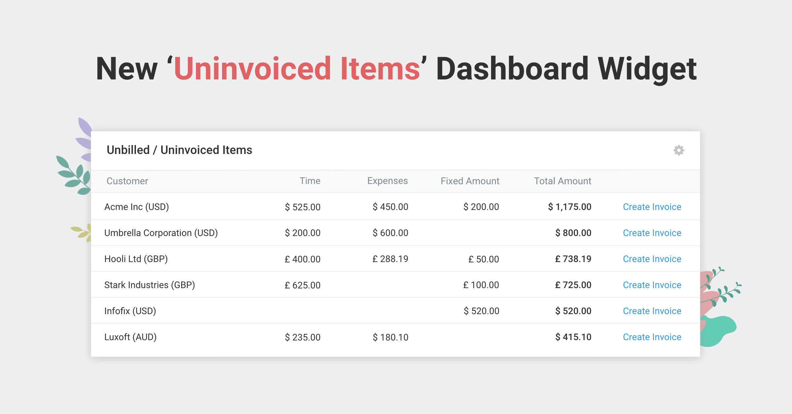Sort the table by Customer column
Screen dimensions: 792x414
(x=127, y=181)
